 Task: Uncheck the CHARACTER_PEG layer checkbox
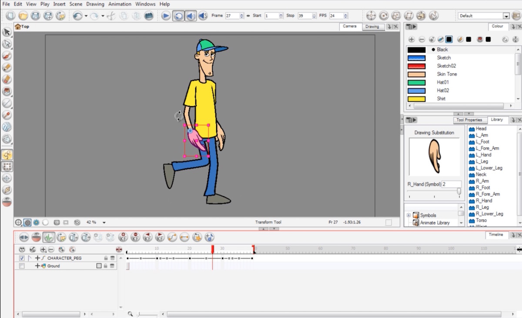click(22, 258)
